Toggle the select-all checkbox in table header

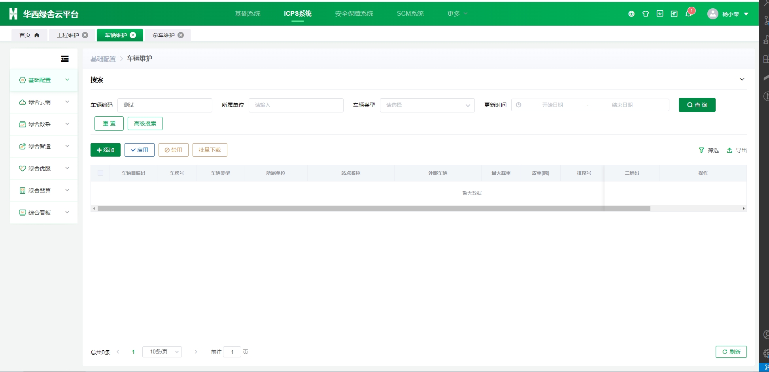pyautogui.click(x=100, y=173)
